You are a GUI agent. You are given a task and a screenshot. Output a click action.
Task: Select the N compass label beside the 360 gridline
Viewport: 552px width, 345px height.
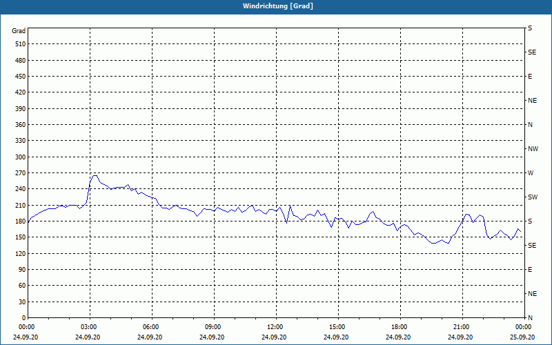click(x=530, y=125)
